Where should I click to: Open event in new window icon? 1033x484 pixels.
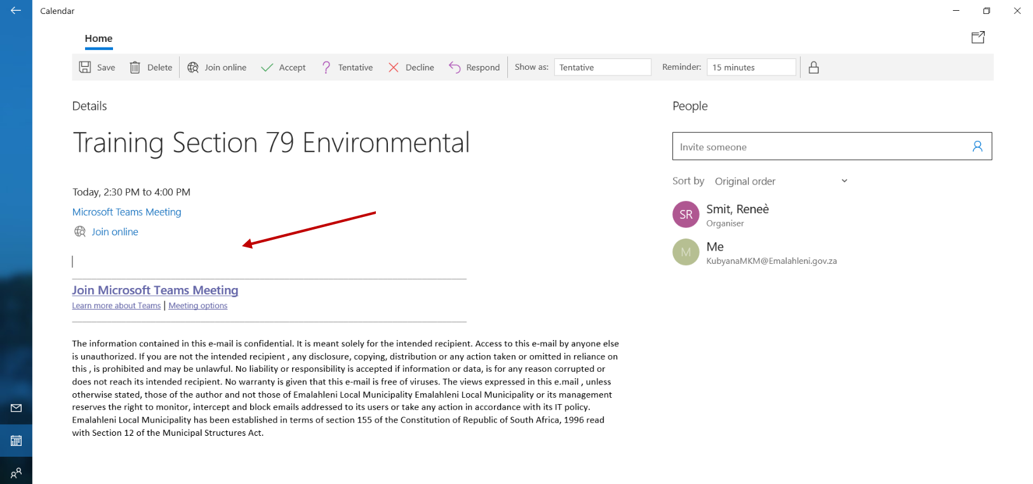(x=978, y=37)
